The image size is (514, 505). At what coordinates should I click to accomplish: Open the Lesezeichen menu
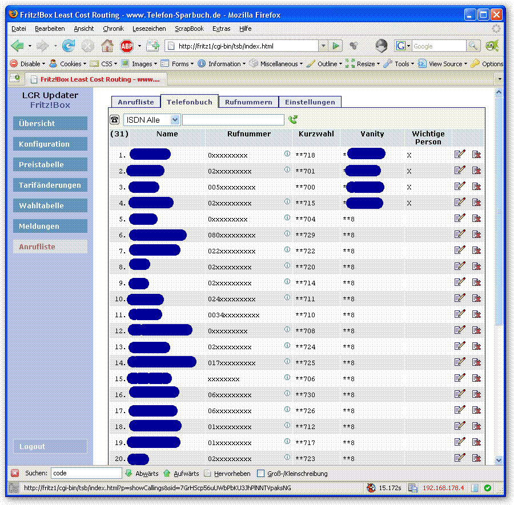[149, 29]
